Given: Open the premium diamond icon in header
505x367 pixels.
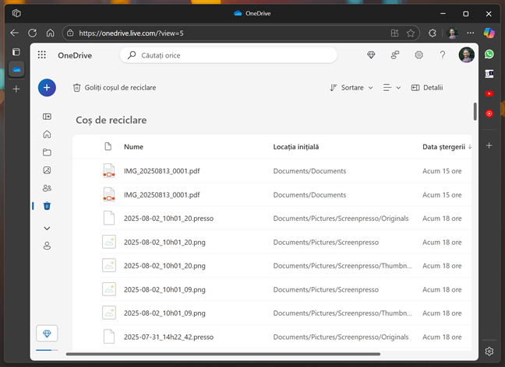Looking at the screenshot, I should (371, 55).
